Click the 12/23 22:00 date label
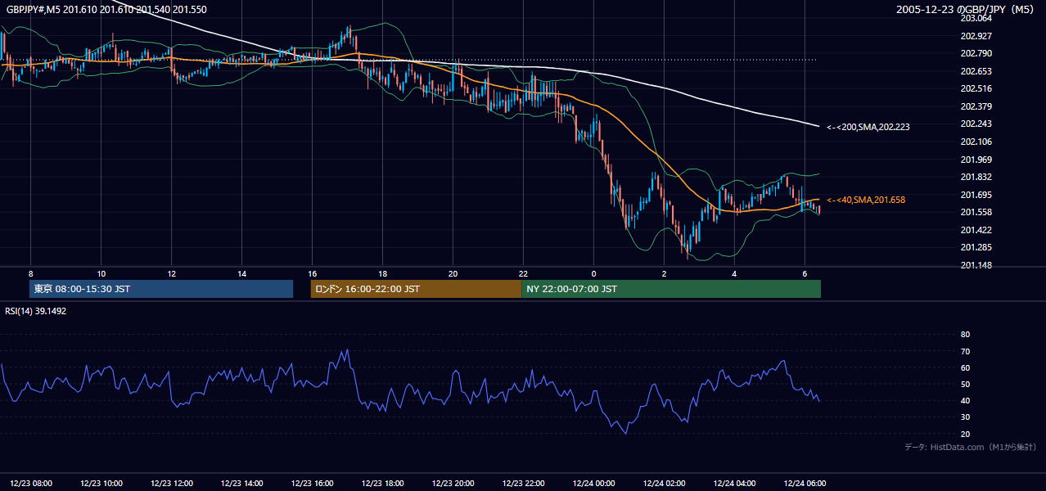1046x491 pixels. pos(524,484)
